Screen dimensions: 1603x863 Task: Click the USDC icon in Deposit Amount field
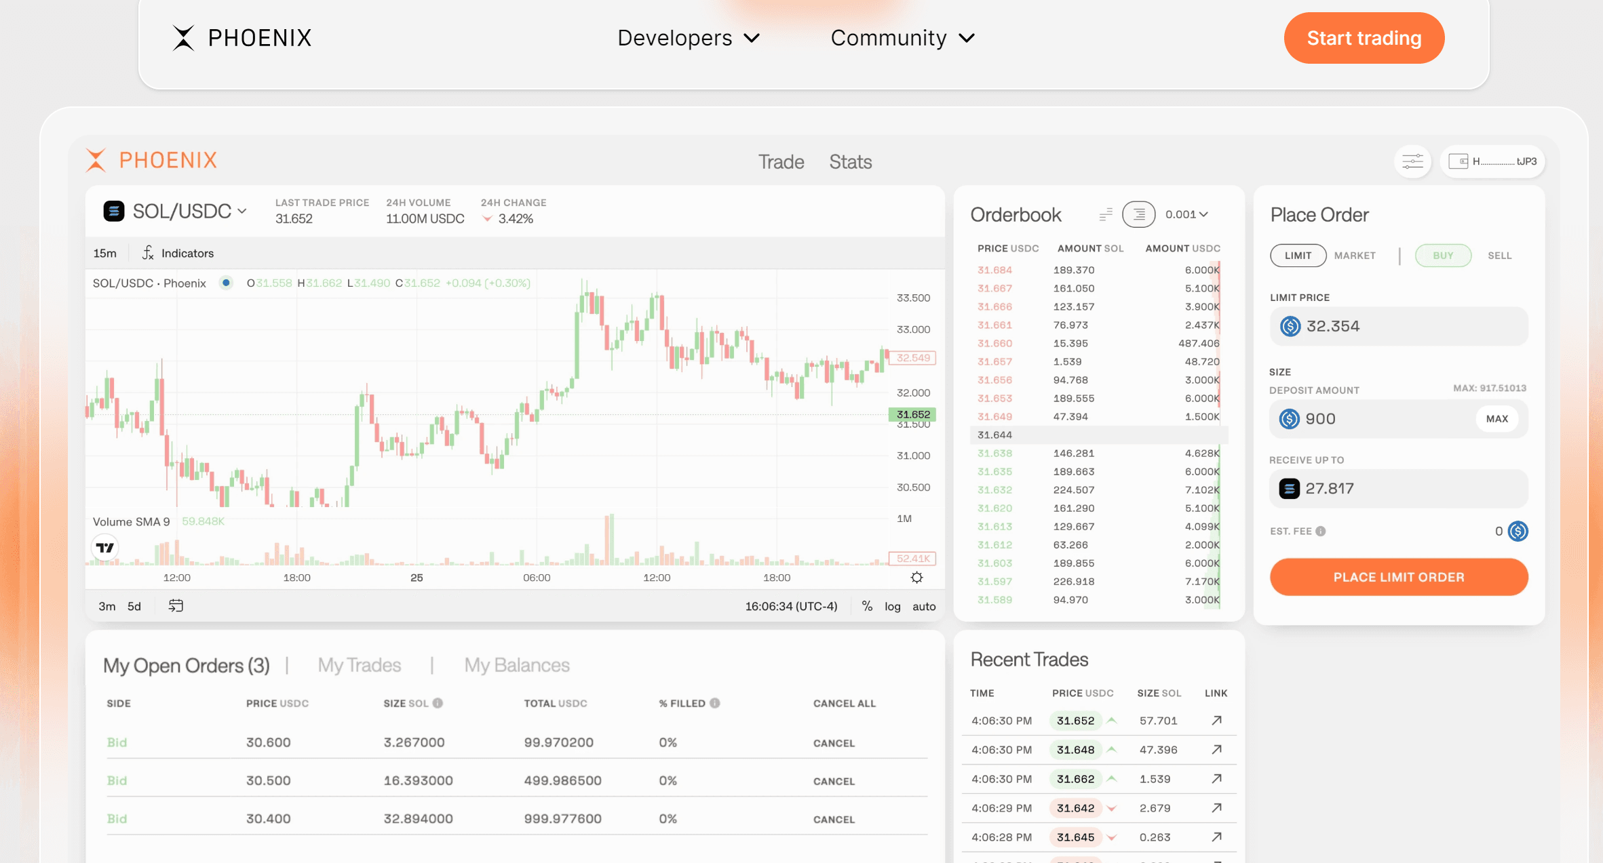coord(1289,419)
